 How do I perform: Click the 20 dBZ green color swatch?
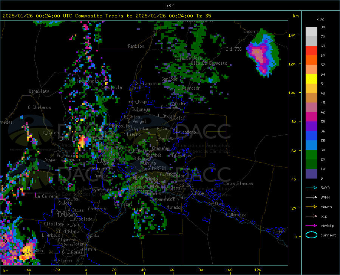click(x=311, y=164)
